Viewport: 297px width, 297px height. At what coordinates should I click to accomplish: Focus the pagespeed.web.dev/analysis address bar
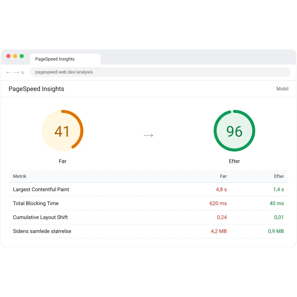(160, 72)
